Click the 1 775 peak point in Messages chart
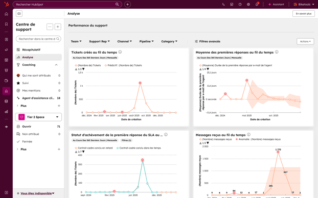Viewport: 318px width, 198px height. click(x=278, y=152)
